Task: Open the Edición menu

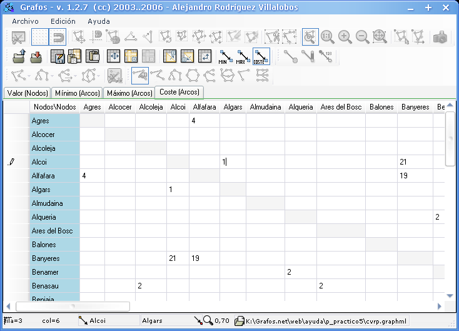Action: [63, 21]
